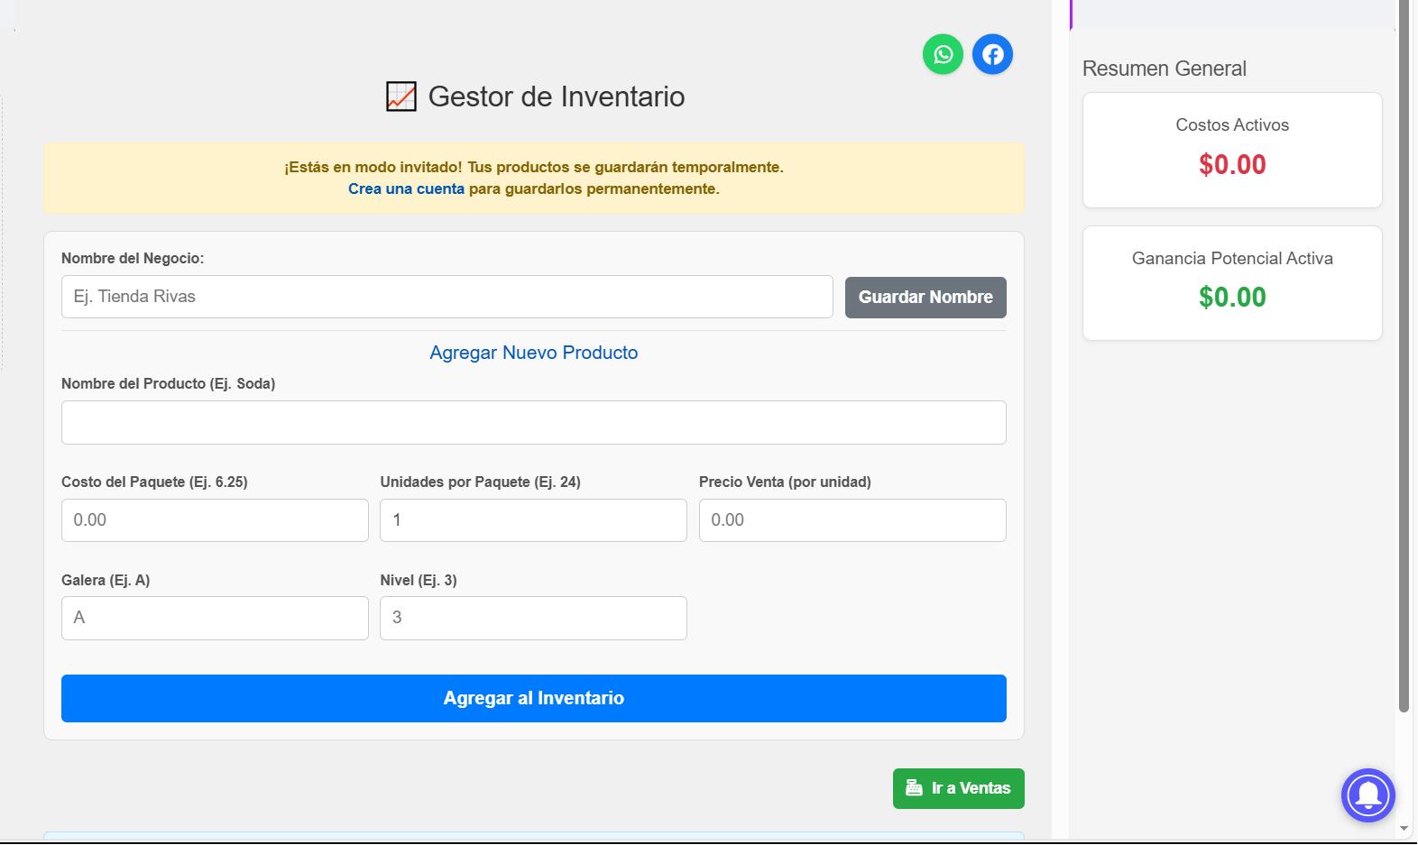Go to Ir a Ventas
1418x845 pixels.
tap(959, 788)
